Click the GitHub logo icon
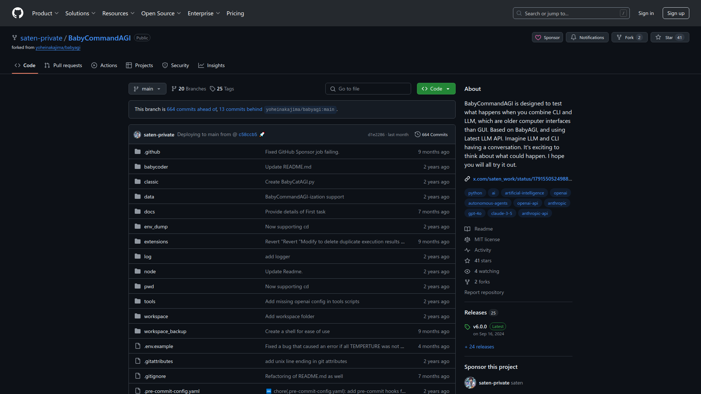 pyautogui.click(x=18, y=13)
